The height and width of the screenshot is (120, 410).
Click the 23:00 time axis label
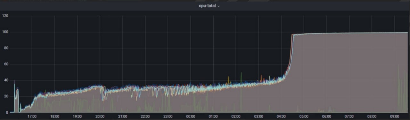pos(168,116)
